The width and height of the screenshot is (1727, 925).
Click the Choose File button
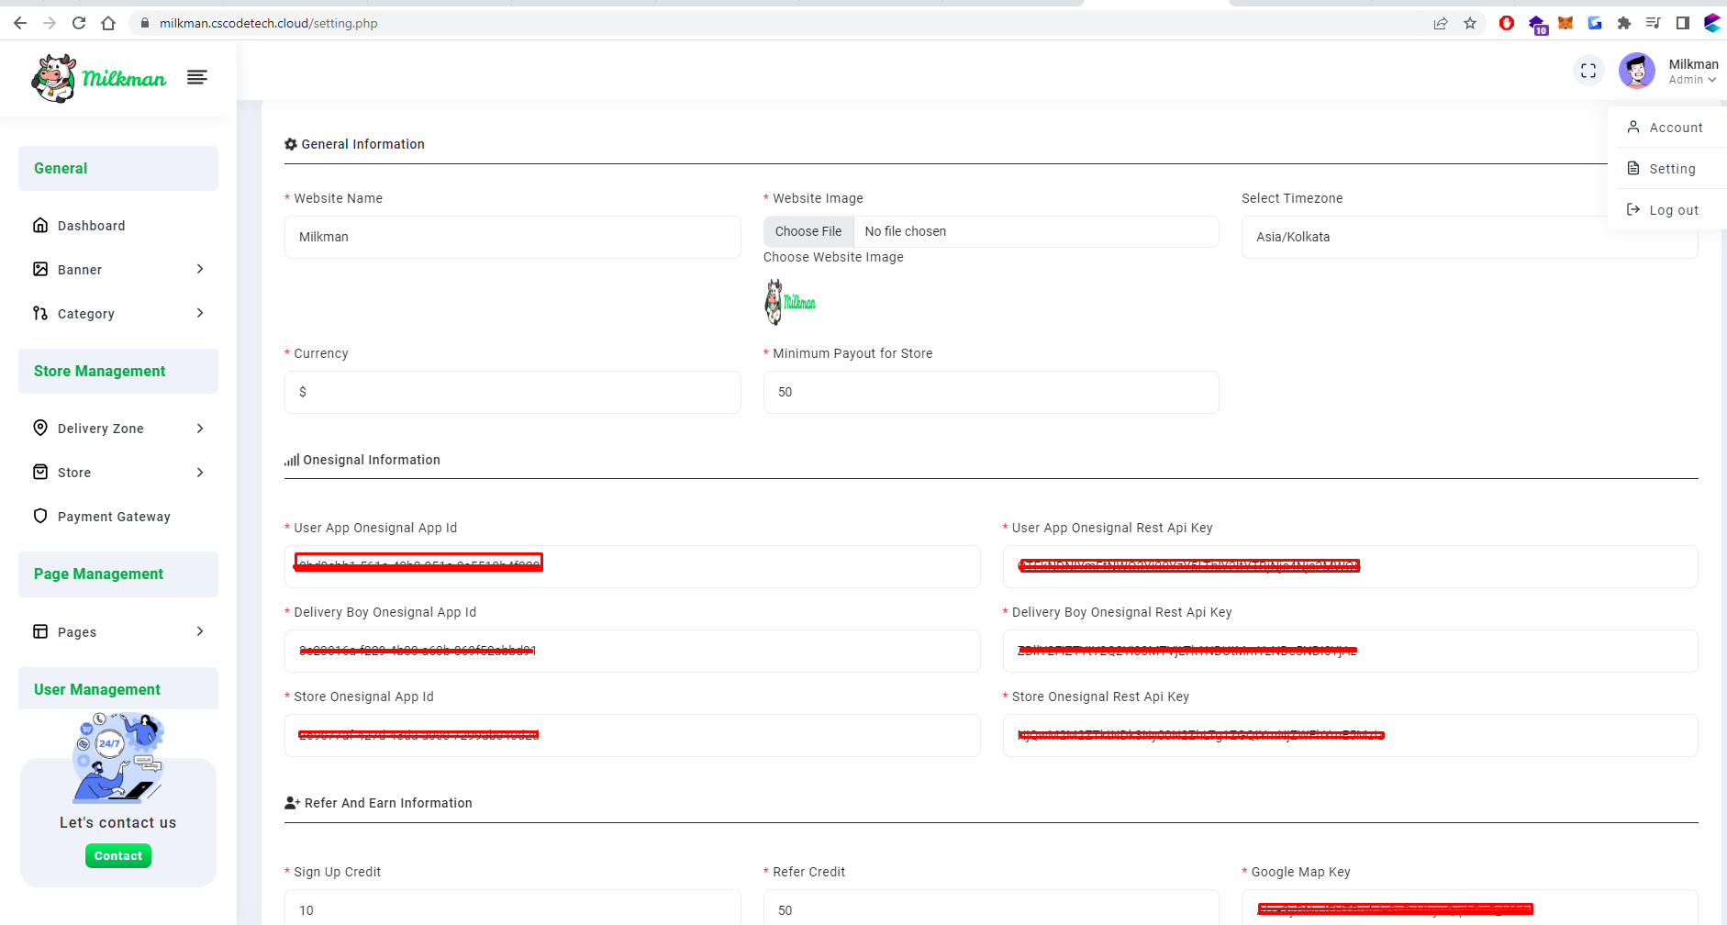point(808,231)
